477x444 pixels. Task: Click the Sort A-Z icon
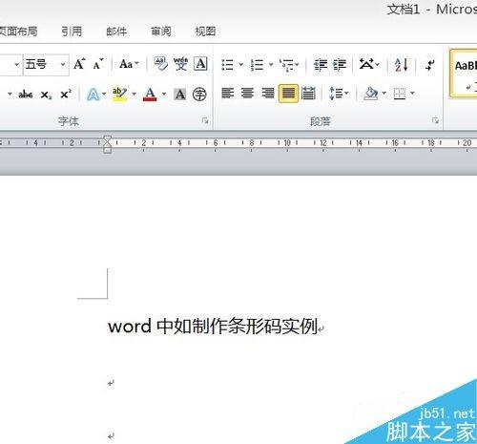tap(401, 65)
